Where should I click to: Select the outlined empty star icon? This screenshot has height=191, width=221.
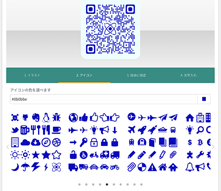tap(56, 155)
